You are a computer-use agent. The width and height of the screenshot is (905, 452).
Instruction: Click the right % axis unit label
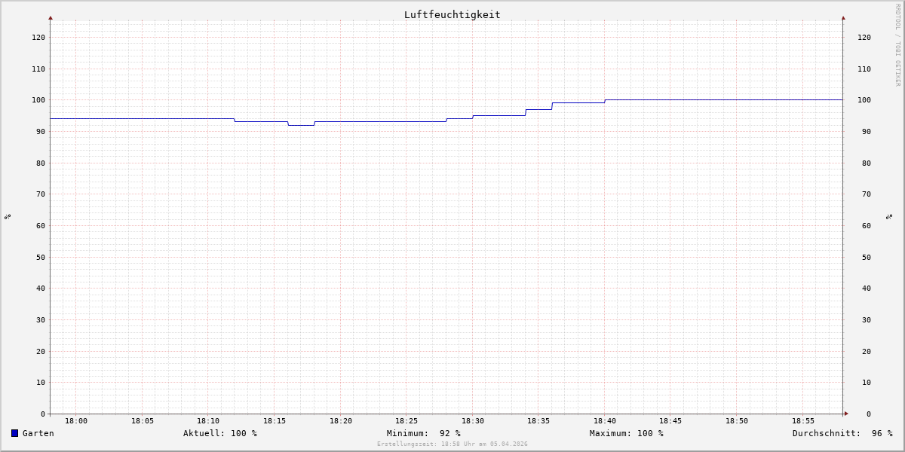[x=889, y=216]
